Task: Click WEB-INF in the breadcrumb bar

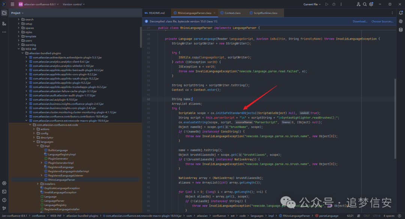Action: point(56,216)
